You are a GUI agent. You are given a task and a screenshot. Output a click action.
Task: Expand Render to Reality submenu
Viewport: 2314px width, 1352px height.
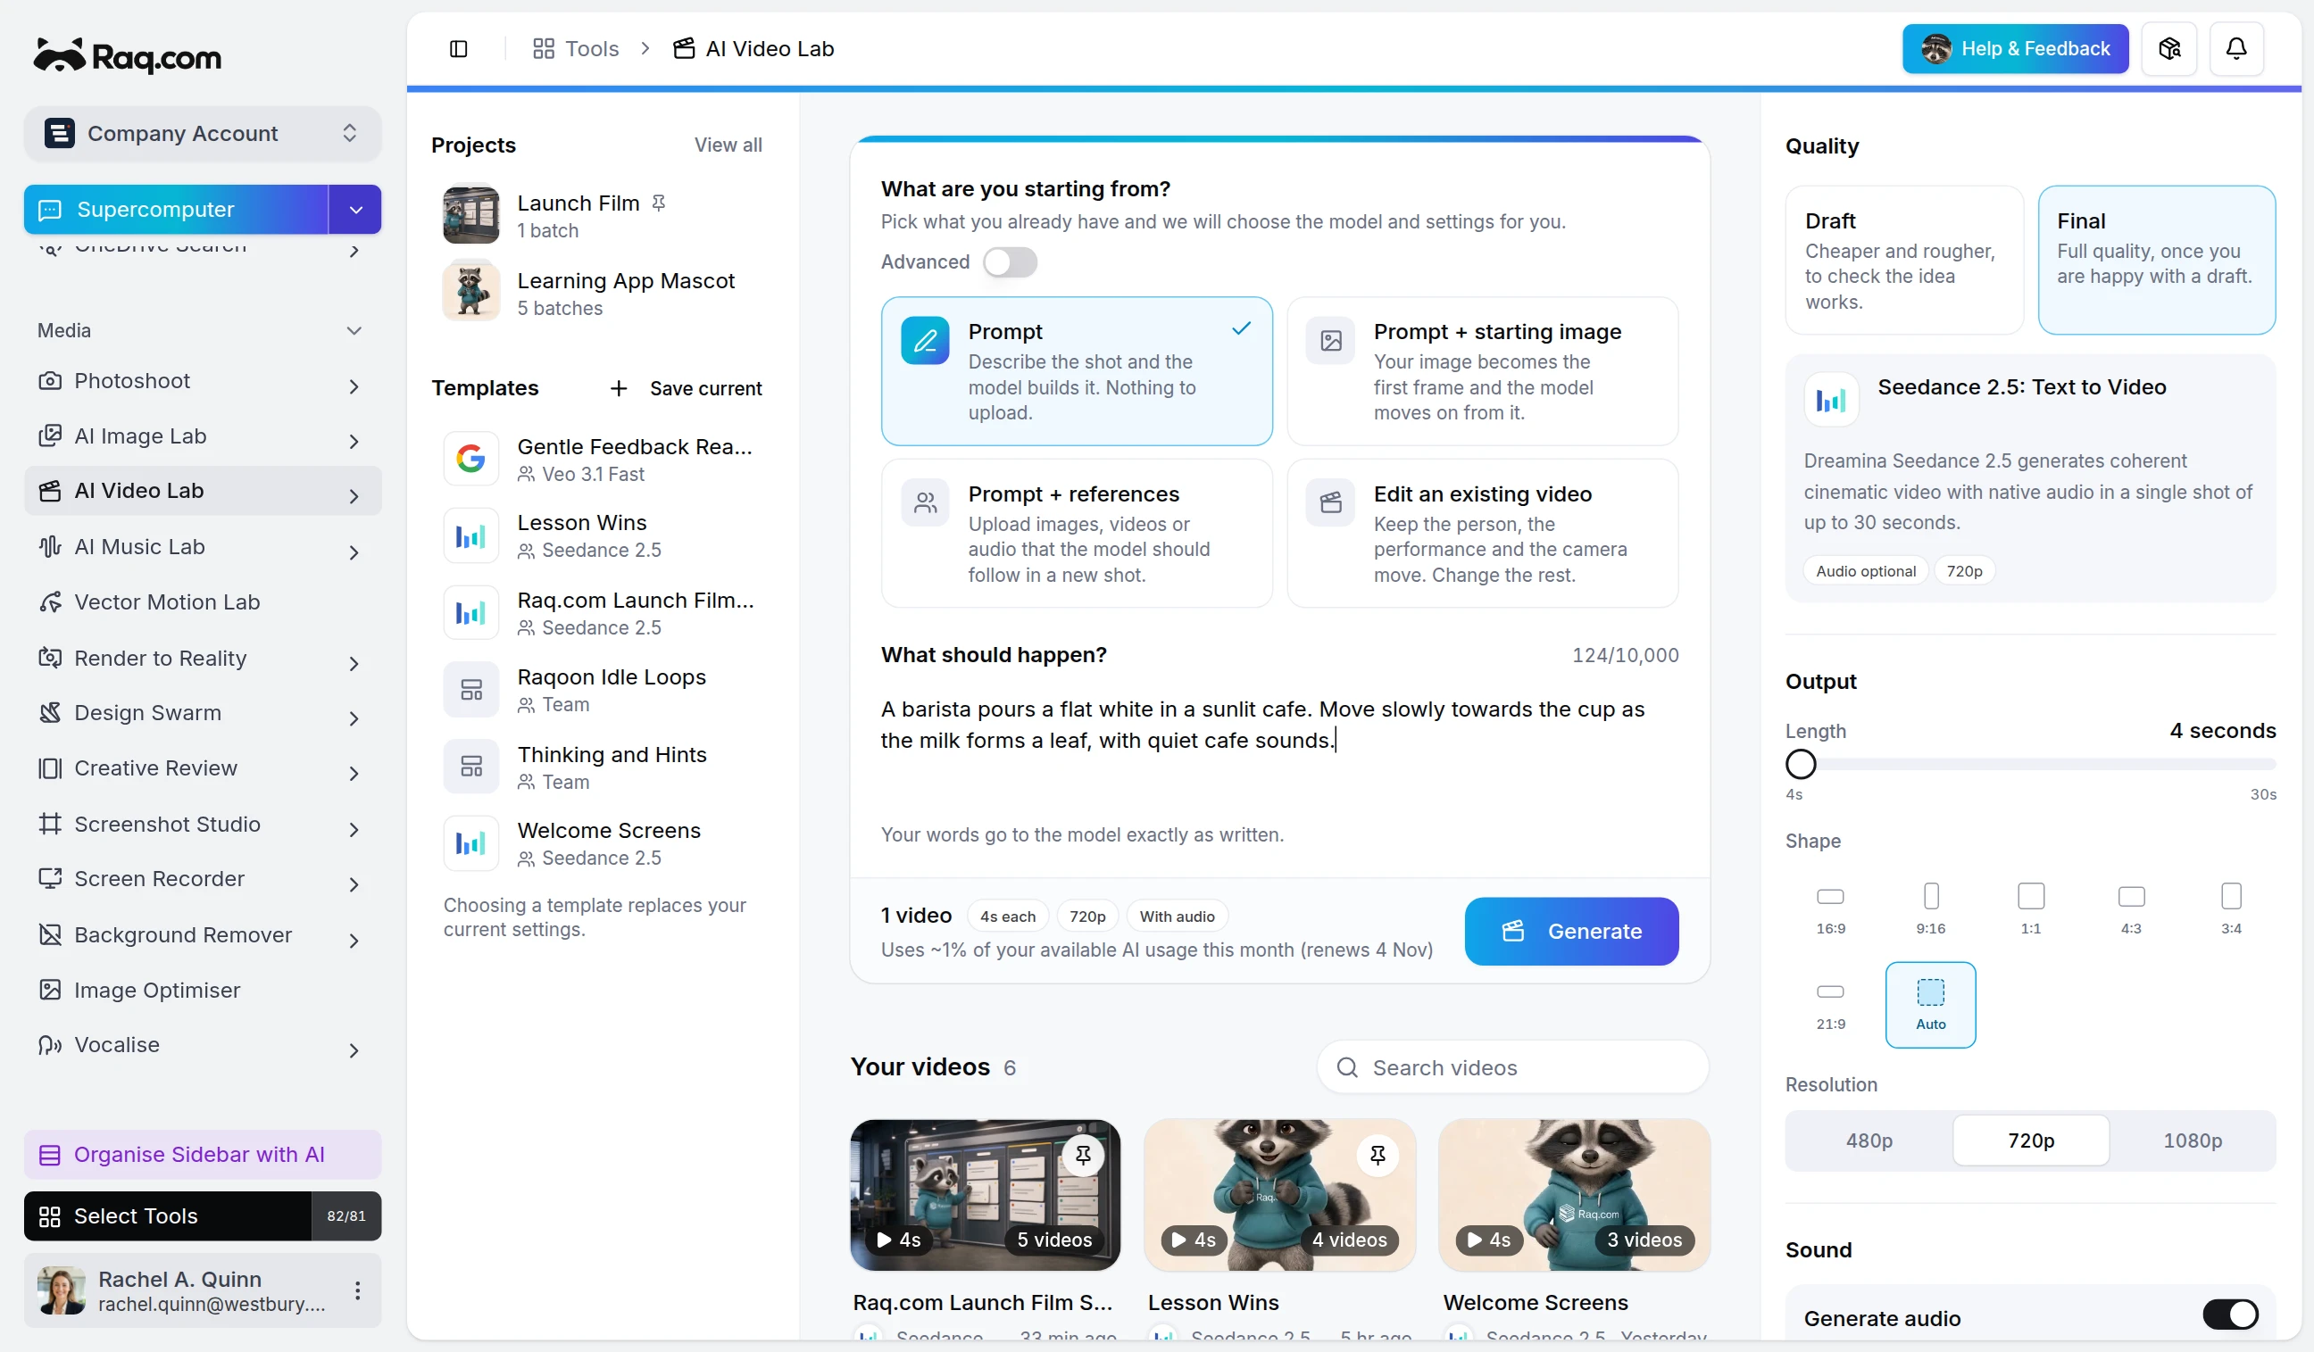click(354, 663)
